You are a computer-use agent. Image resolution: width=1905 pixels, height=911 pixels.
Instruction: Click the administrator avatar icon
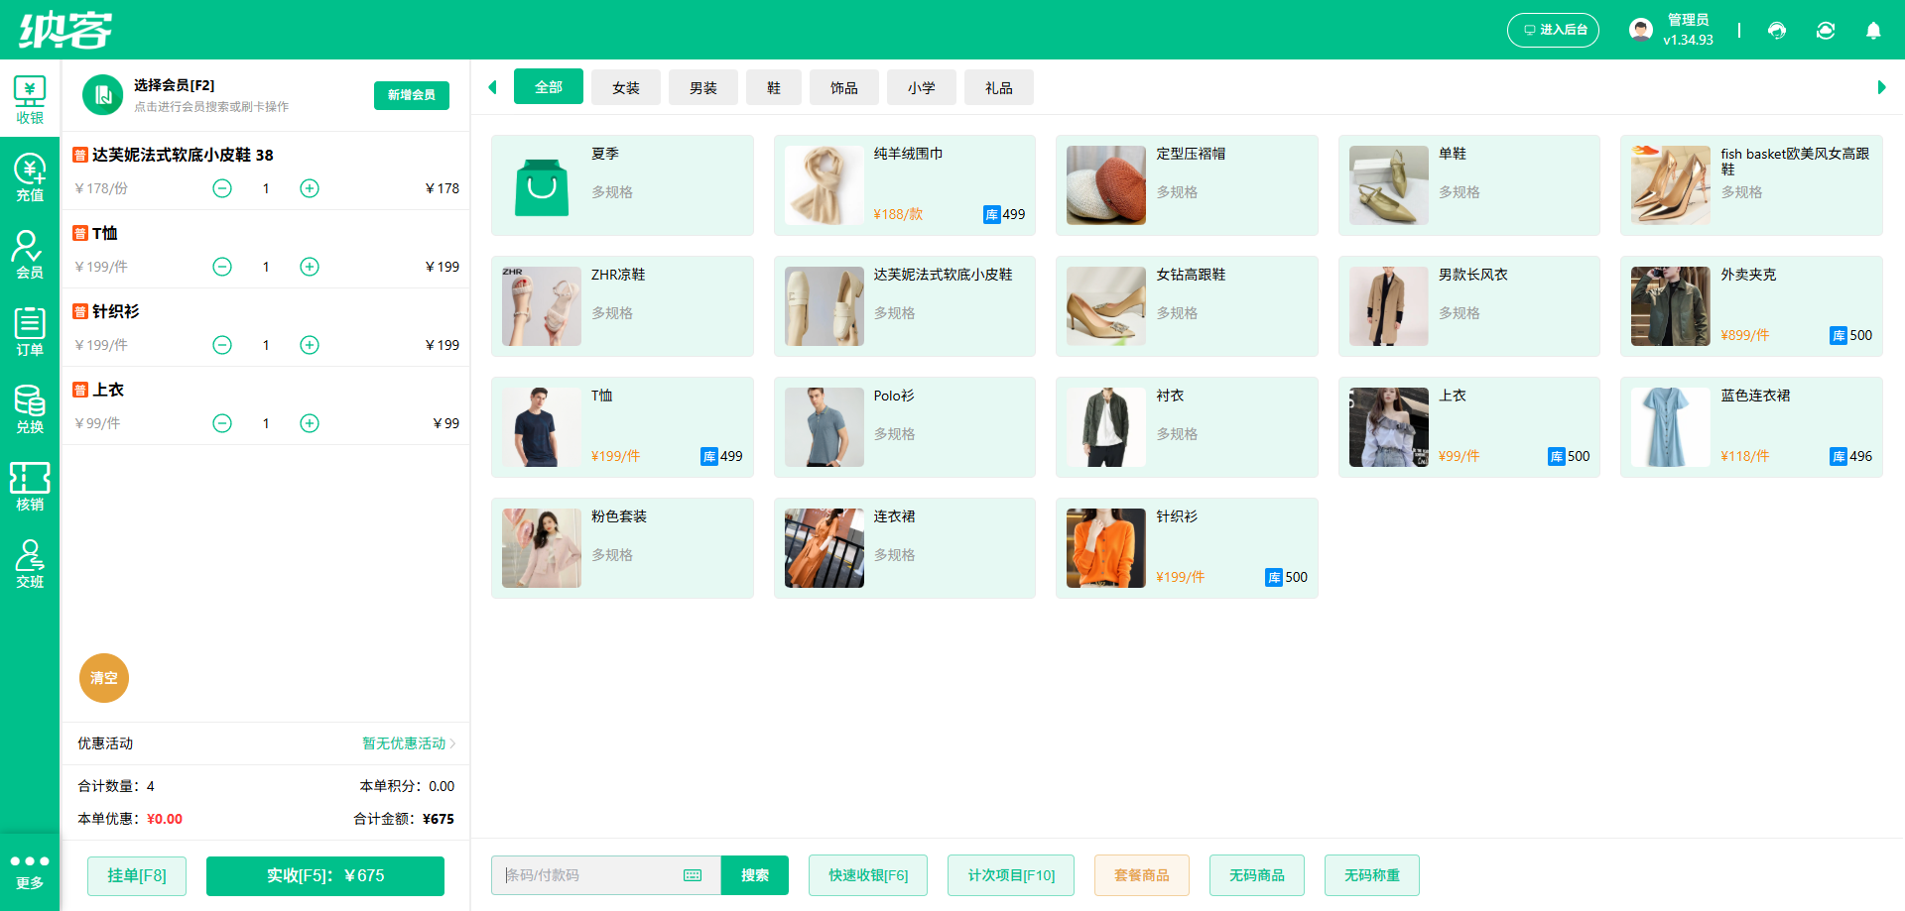click(x=1641, y=30)
